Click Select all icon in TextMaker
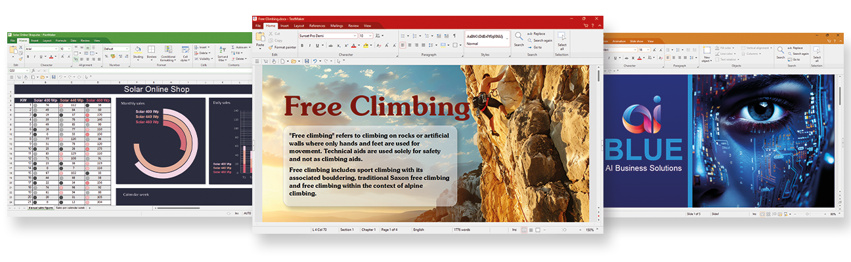851x262 pixels. click(561, 37)
